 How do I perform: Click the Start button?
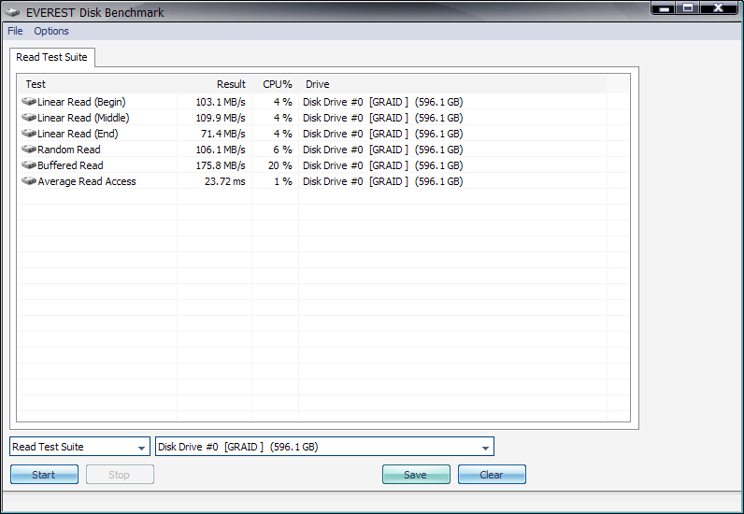(x=44, y=475)
